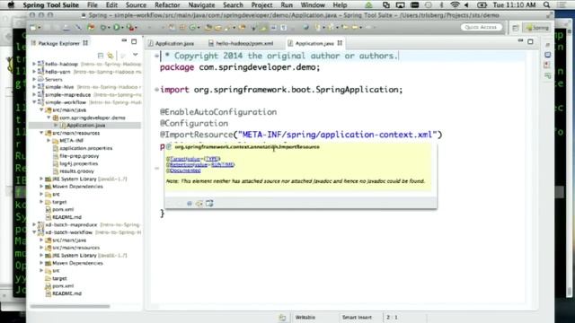Collapse the simple-workflow project
575x323 pixels.
coord(34,102)
